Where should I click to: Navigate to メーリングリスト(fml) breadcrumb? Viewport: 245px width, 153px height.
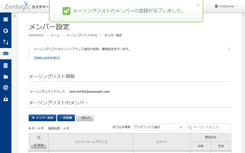82,35
